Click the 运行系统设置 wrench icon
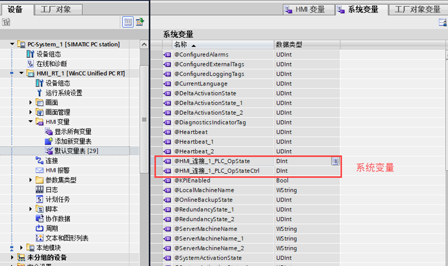Viewport: 448px width, 266px height. 39,93
